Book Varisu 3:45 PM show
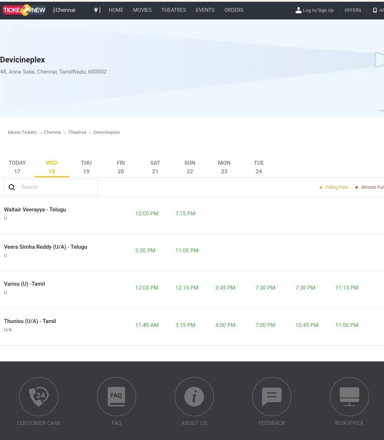This screenshot has height=440, width=384. coord(226,288)
